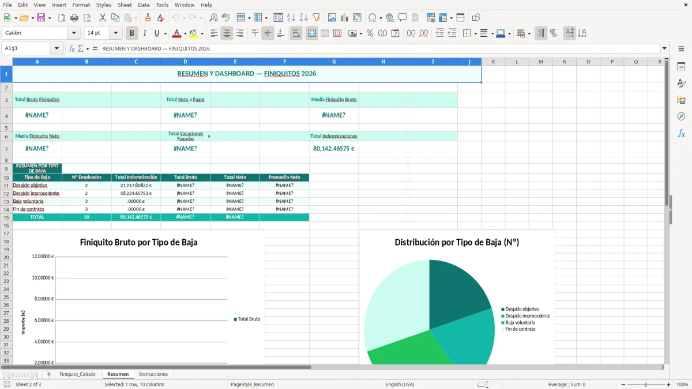Click the English (USA) language status
This screenshot has width=692, height=389.
coord(400,384)
